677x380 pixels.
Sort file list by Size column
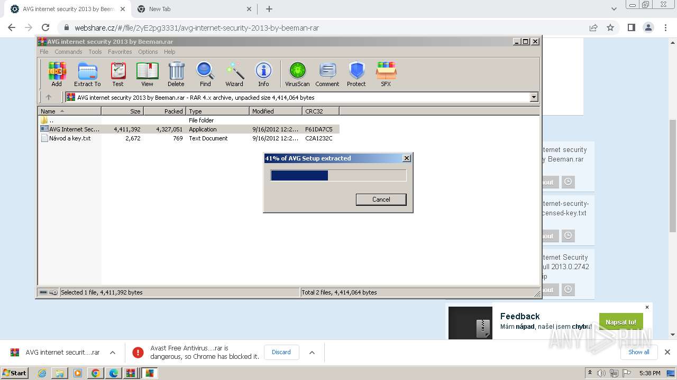coord(122,111)
